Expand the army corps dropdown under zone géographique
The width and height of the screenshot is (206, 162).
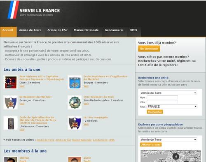point(169,139)
